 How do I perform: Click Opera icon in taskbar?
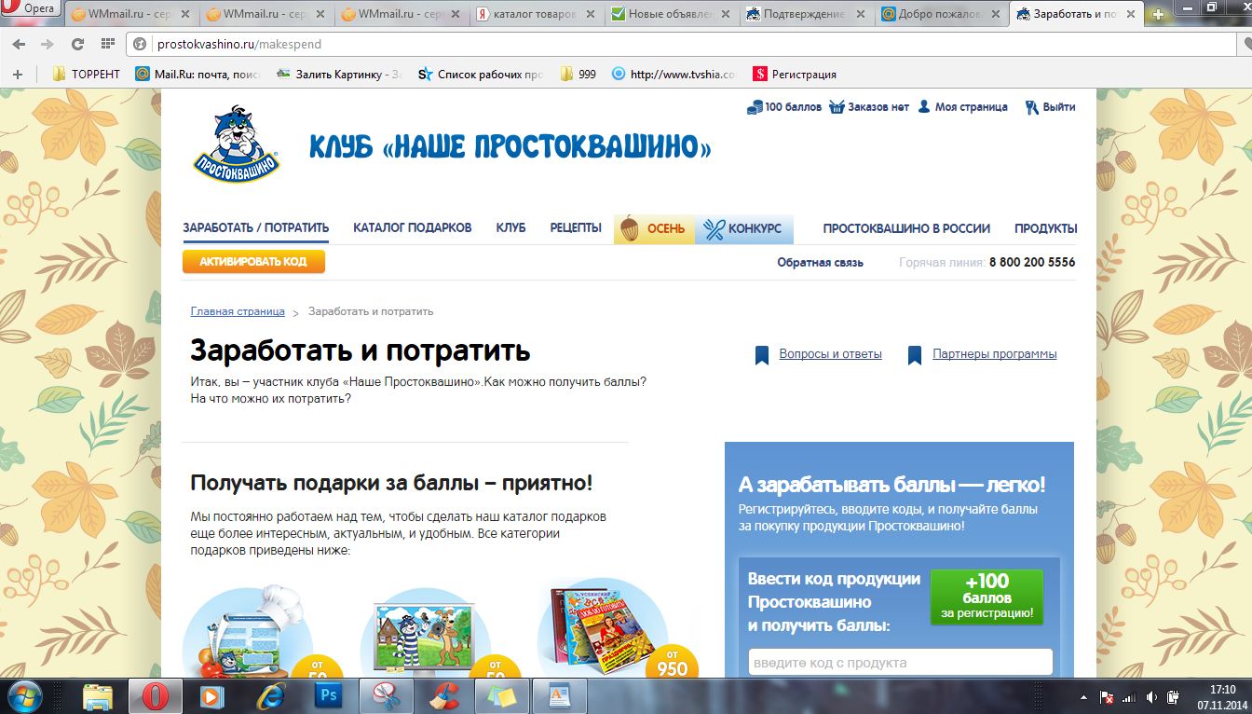pyautogui.click(x=155, y=696)
